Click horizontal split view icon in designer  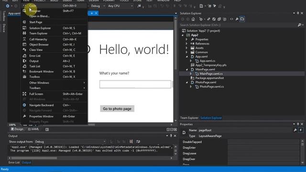[x=172, y=129]
